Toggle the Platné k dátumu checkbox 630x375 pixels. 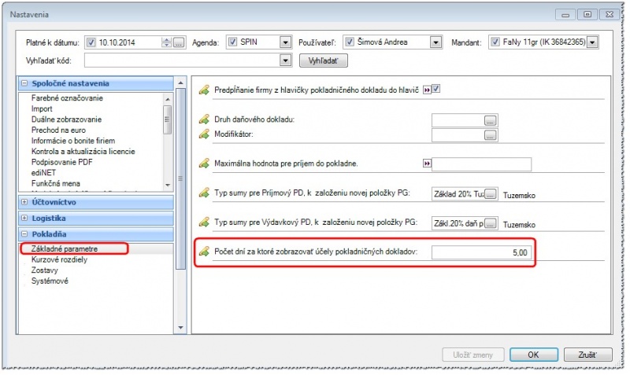click(91, 42)
